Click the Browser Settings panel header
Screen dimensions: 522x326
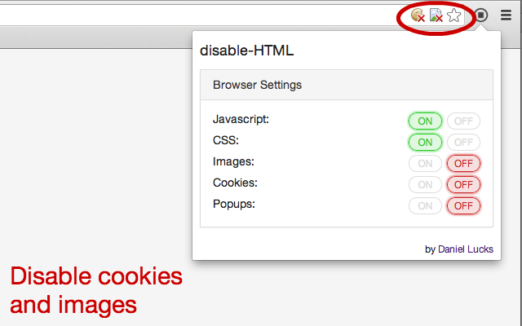coord(346,85)
